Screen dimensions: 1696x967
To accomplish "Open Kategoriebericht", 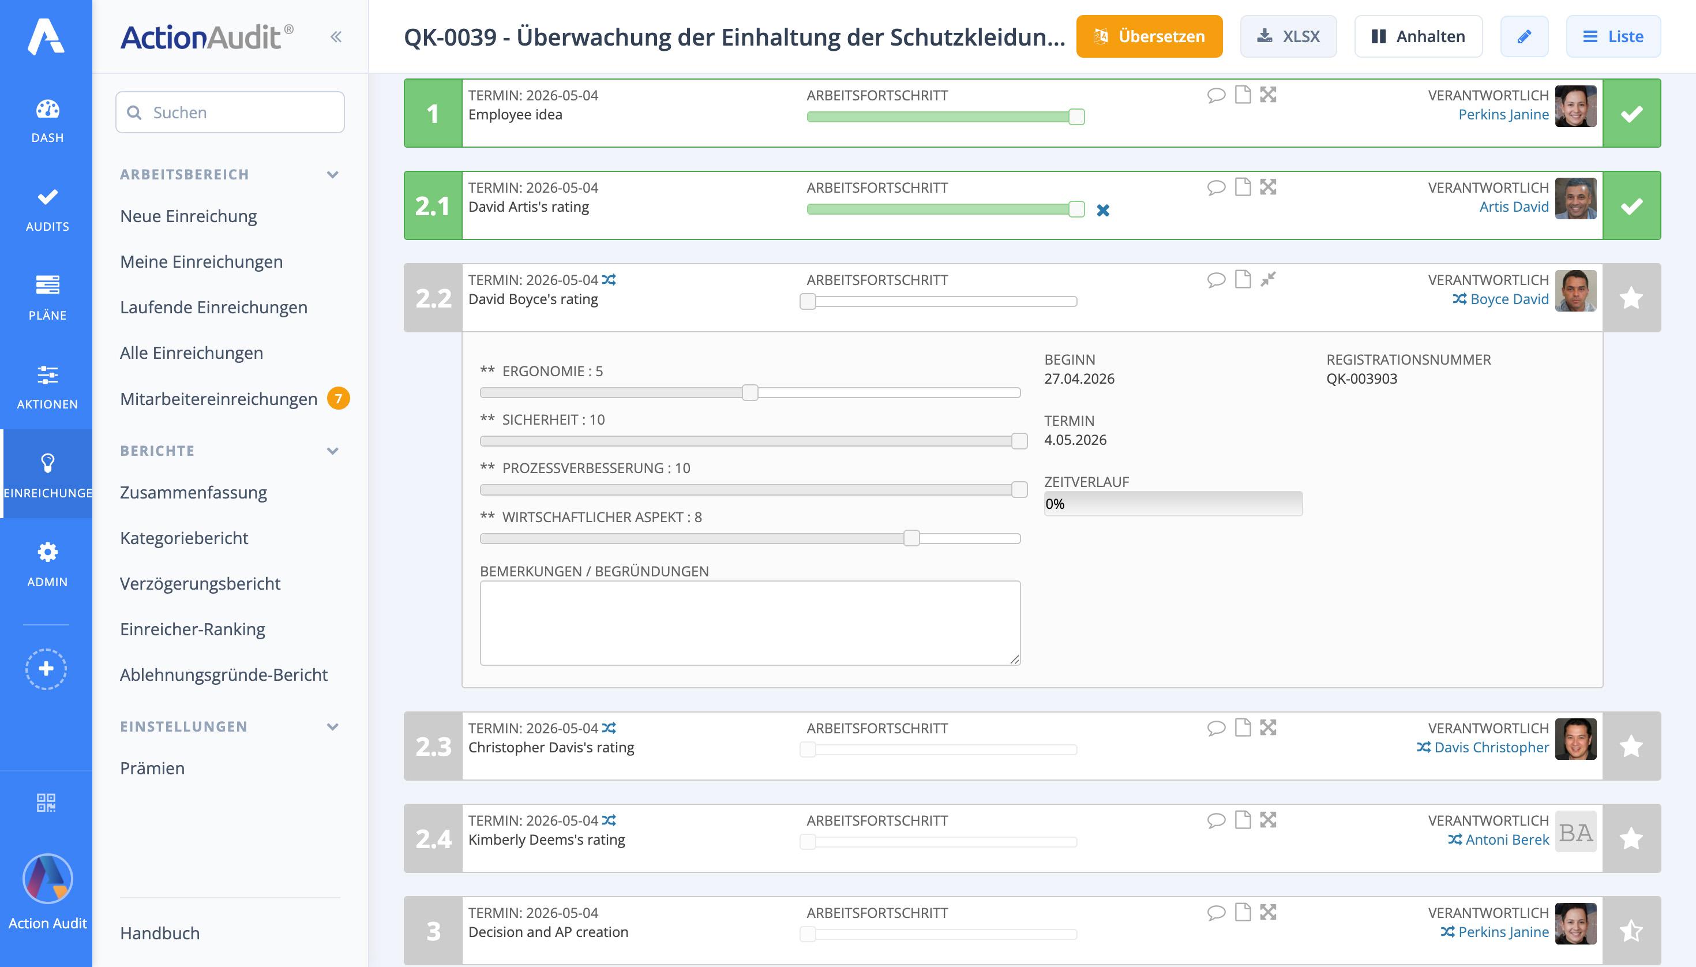I will 184,538.
